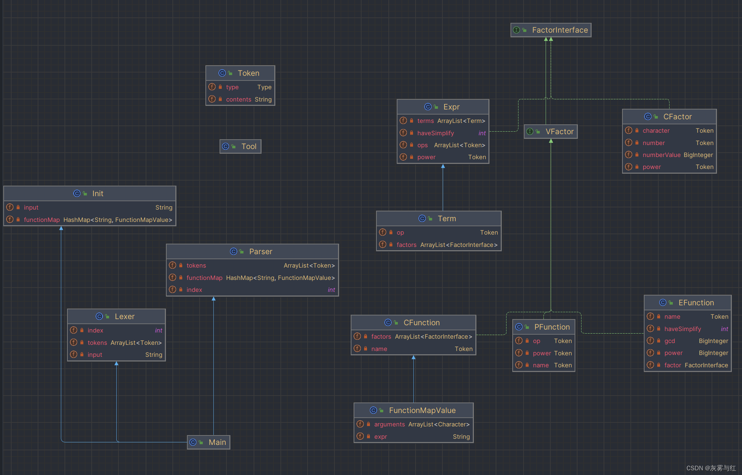
Task: Click the class icon on the FunctionMapValue node
Action: (374, 410)
